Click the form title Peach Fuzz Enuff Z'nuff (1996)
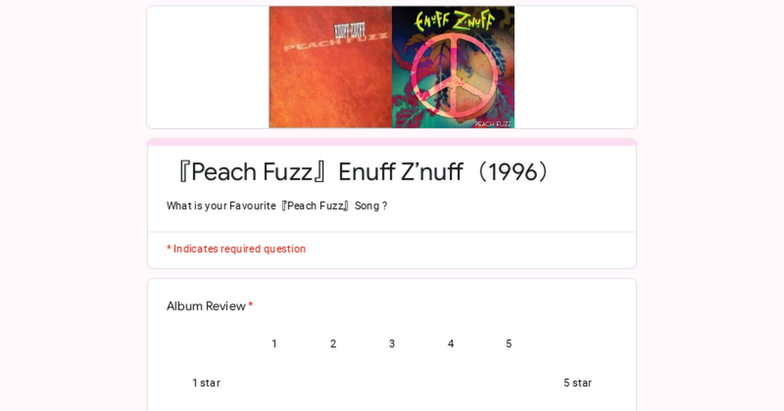The image size is (784, 411). pyautogui.click(x=361, y=172)
